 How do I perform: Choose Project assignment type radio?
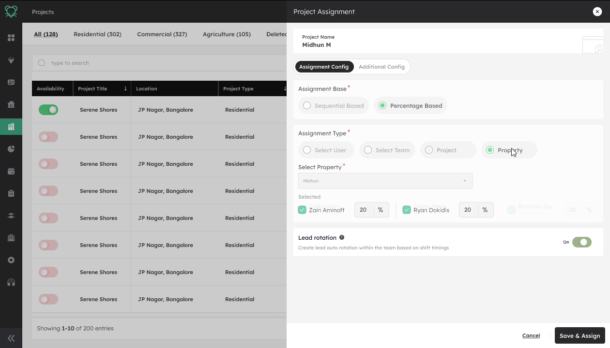[448, 150]
